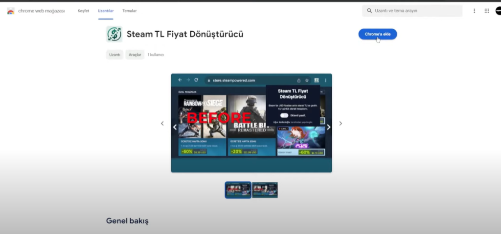Click the Chrome Web Store rainbow logo
The height and width of the screenshot is (234, 501).
11,11
